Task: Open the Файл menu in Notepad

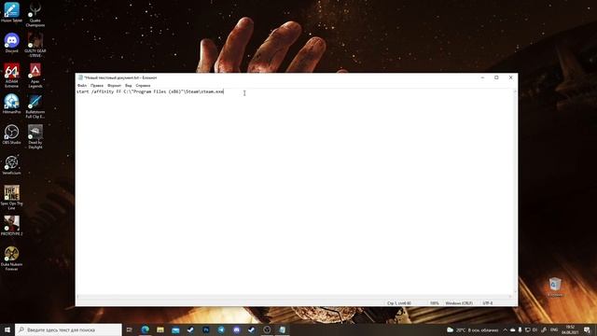Action: click(82, 86)
